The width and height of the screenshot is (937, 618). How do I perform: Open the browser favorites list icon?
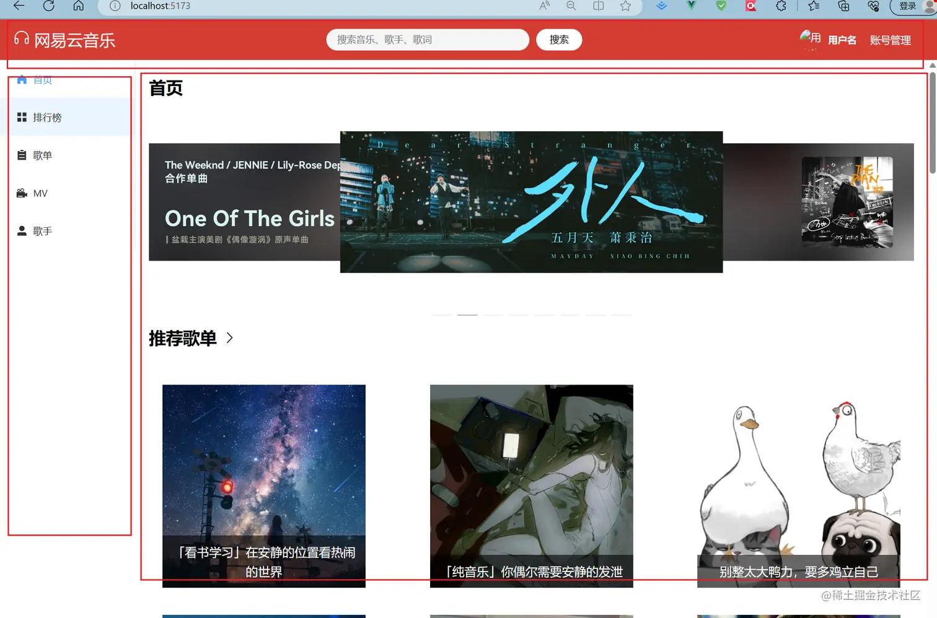(x=814, y=6)
